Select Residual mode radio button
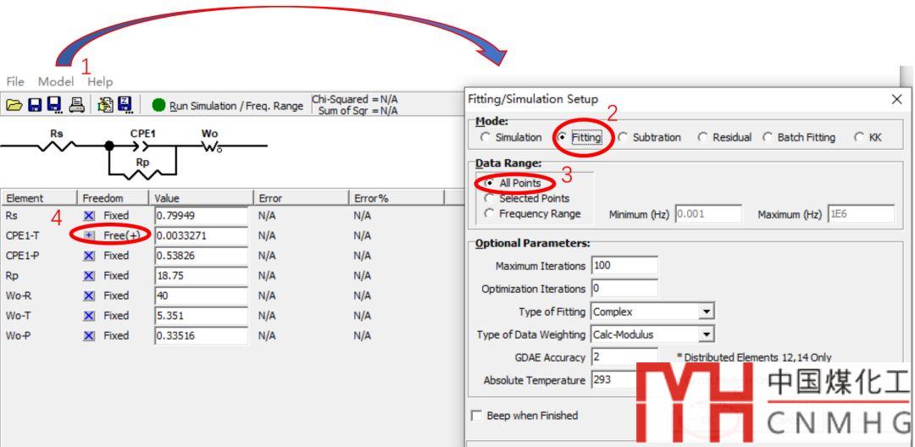The height and width of the screenshot is (447, 915). [x=702, y=137]
